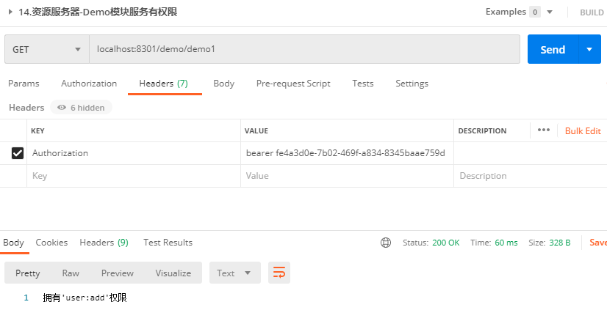Switch to the Params tab

[x=24, y=84]
